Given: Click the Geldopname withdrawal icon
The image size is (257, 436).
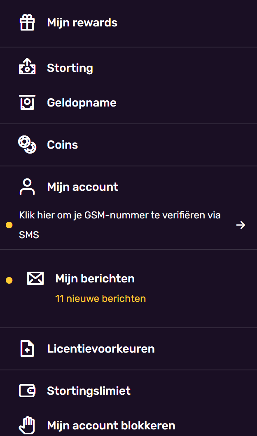Looking at the screenshot, I should [x=27, y=102].
